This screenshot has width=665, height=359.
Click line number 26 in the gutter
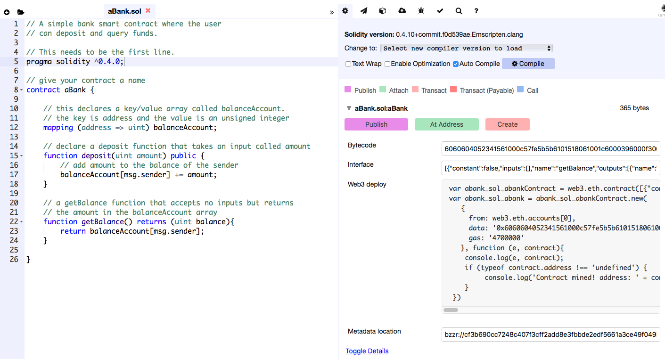[14, 260]
